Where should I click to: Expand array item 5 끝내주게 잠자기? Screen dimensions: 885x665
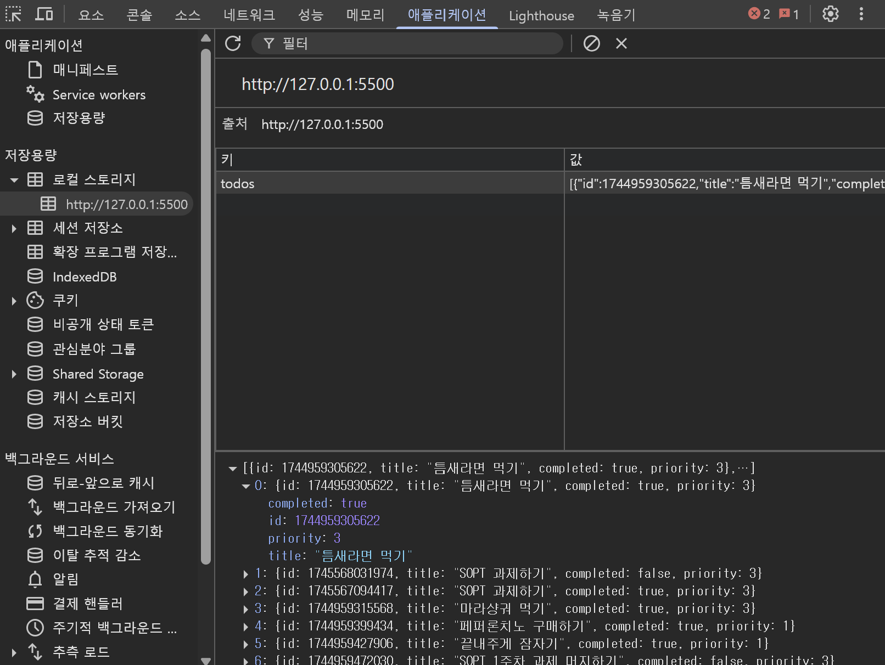click(x=246, y=644)
